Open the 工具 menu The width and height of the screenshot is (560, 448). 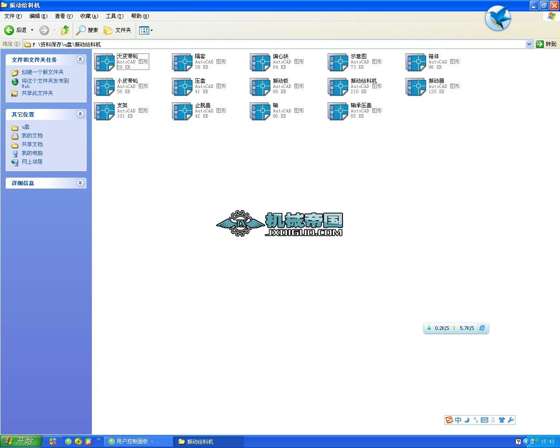(x=114, y=16)
